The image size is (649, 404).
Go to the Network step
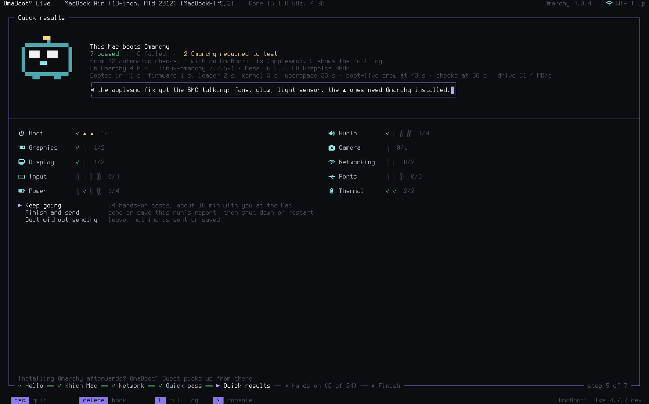click(128, 386)
